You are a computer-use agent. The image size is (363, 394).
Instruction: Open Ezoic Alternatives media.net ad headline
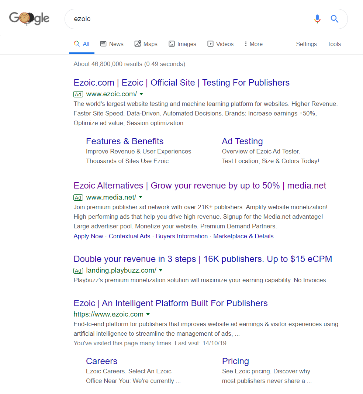click(x=200, y=186)
